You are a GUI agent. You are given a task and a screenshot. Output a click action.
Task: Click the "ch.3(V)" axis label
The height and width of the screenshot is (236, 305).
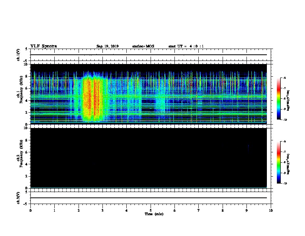(x=18, y=198)
